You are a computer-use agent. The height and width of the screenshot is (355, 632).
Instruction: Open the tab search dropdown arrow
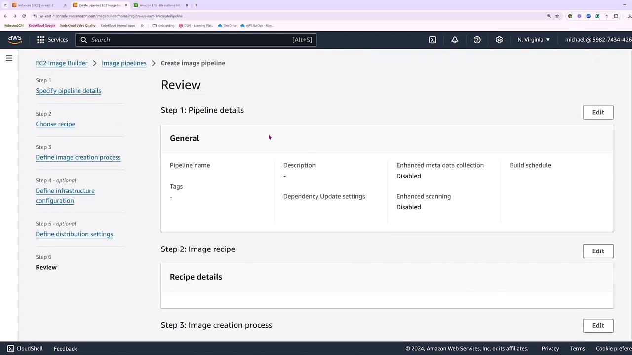(5, 5)
